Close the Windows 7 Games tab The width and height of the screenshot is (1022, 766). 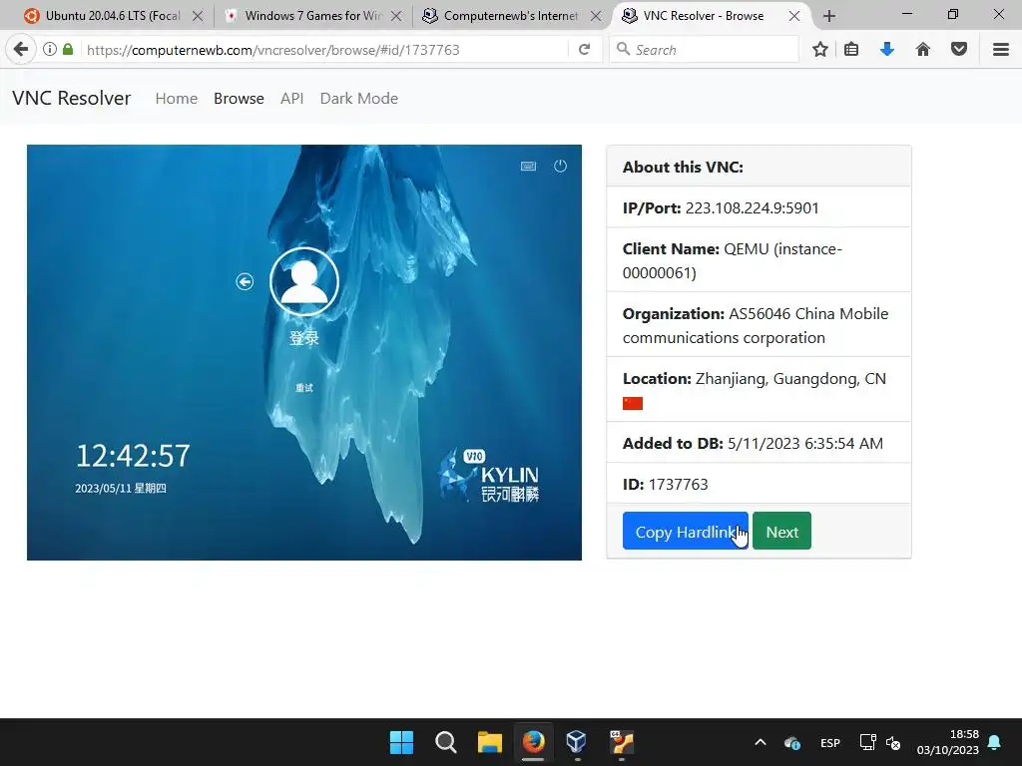click(396, 16)
